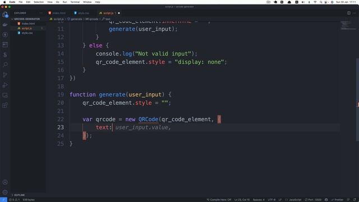Open the File menu
The width and height of the screenshot is (359, 202).
click(21, 2)
